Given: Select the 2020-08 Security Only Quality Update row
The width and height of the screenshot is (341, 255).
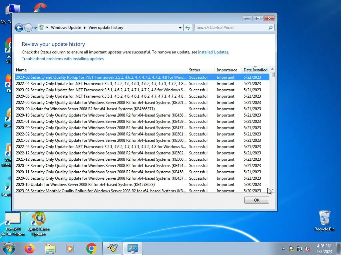Looking at the screenshot, I should pos(142,178).
